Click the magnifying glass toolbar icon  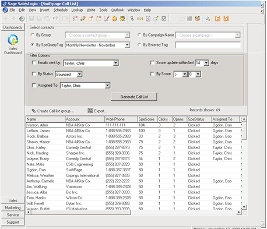click(x=208, y=19)
